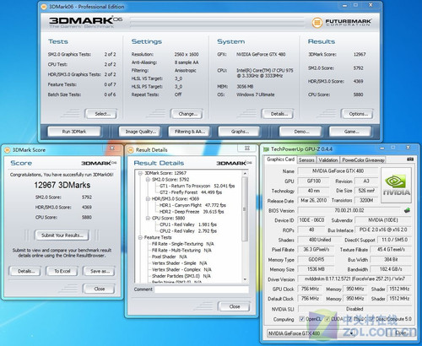
Task: Click the Memory Size value 1536 MB
Action: click(x=316, y=269)
